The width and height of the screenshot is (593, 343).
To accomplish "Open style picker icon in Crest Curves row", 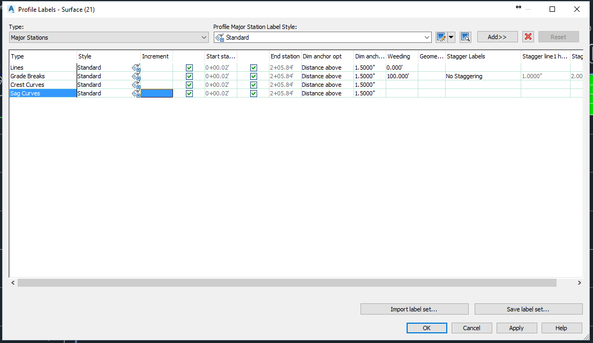I will tap(136, 85).
